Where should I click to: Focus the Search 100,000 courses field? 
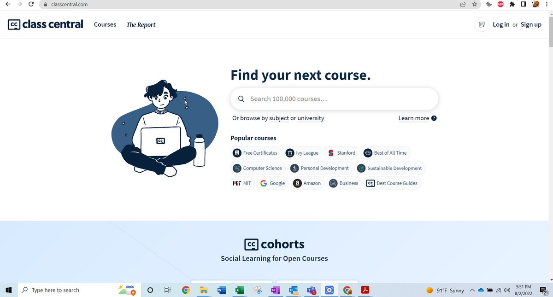click(x=334, y=99)
